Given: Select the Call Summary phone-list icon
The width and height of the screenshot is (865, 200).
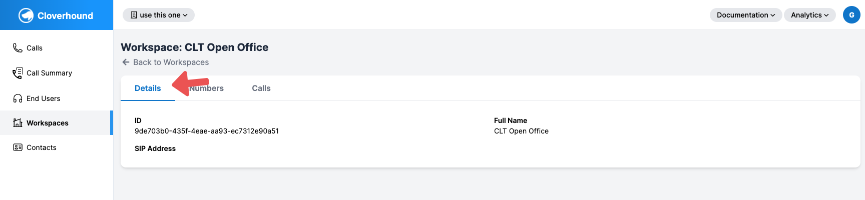Looking at the screenshot, I should tap(18, 73).
